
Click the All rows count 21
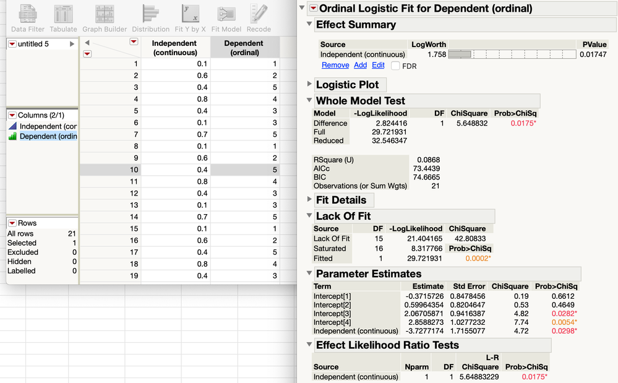click(72, 234)
